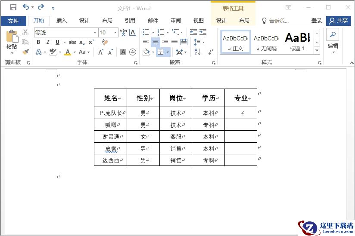355x236 pixels.
Task: Click the Cut scissors icon
Action: tap(25, 32)
